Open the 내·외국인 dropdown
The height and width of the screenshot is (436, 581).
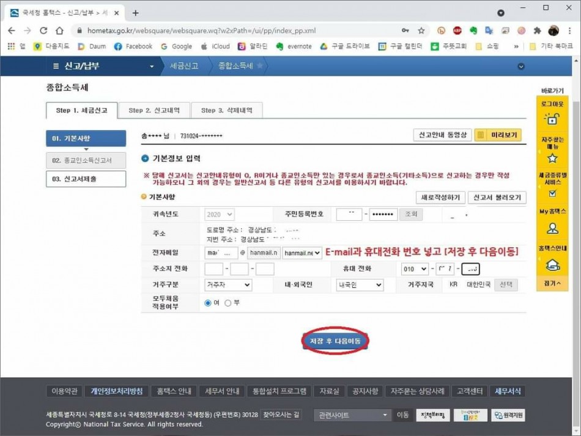click(360, 285)
